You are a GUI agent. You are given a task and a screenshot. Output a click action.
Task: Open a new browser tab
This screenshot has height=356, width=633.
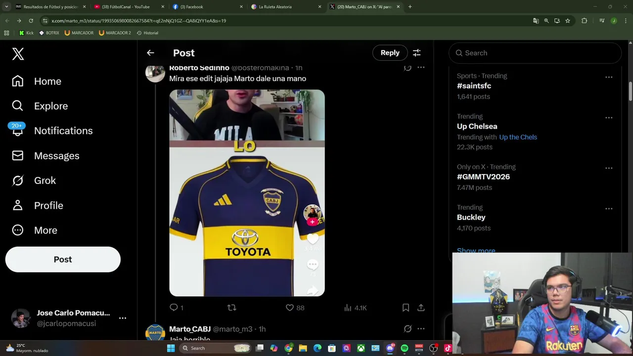pos(410,7)
